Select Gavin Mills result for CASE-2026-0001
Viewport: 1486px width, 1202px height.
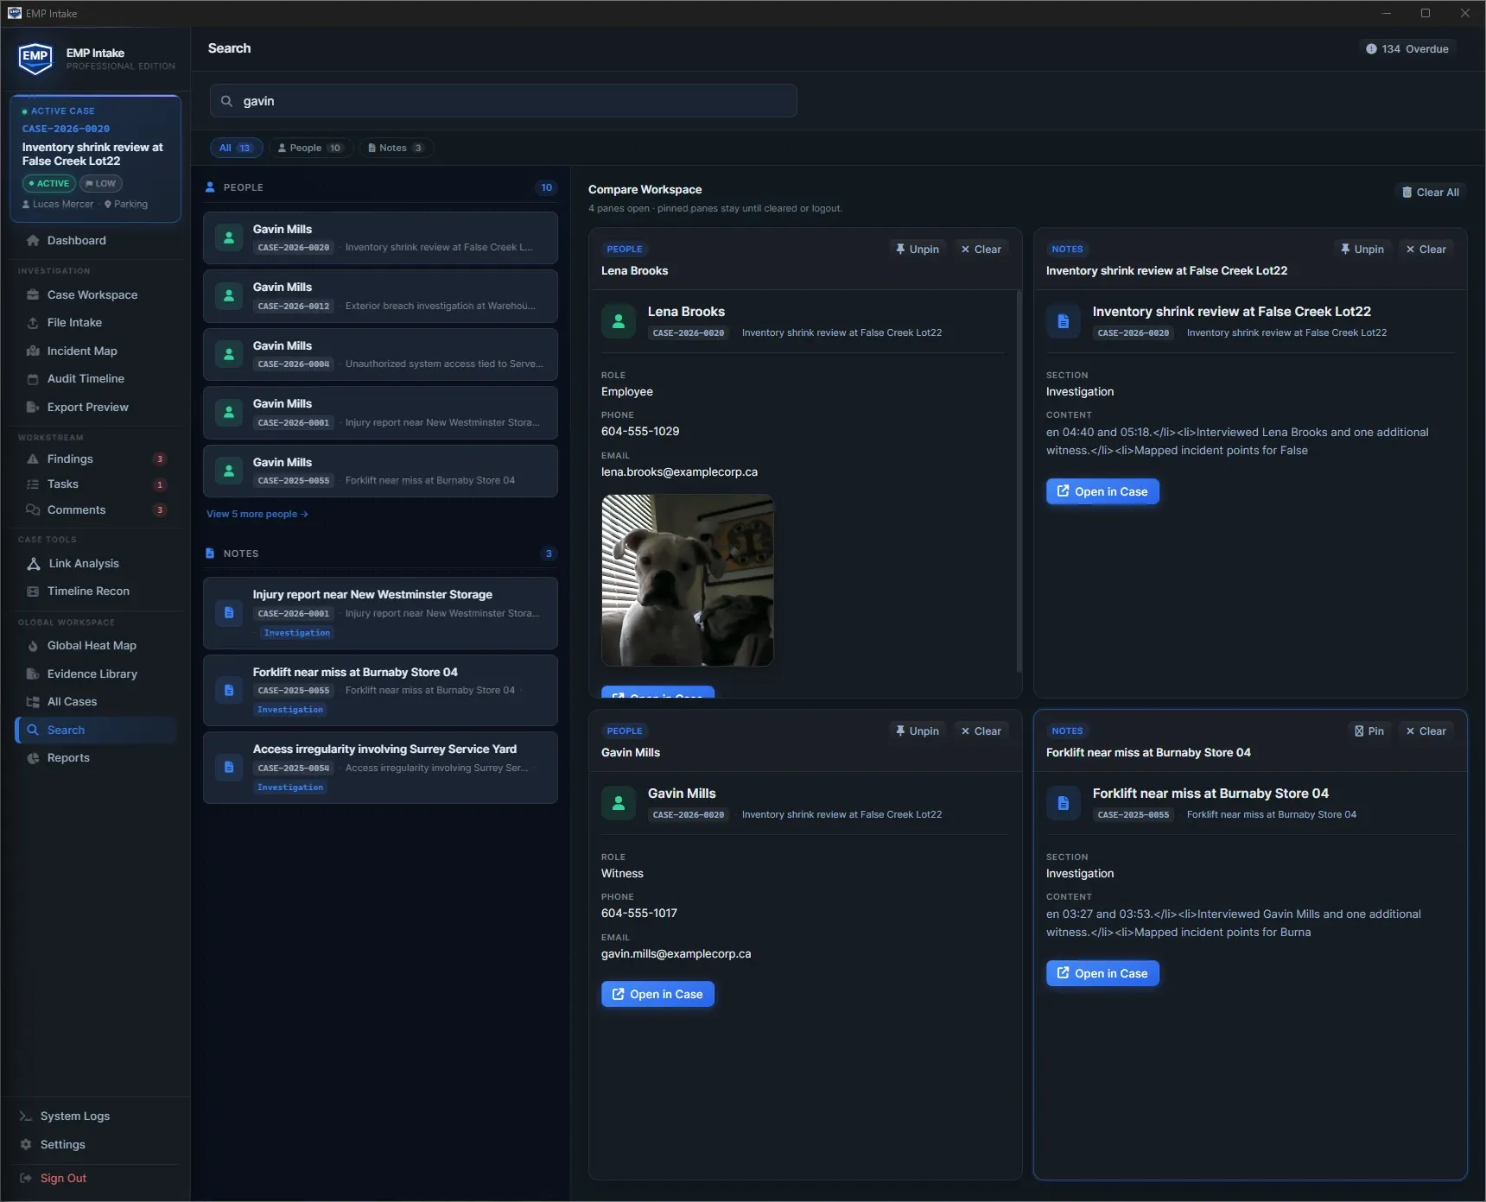[380, 413]
